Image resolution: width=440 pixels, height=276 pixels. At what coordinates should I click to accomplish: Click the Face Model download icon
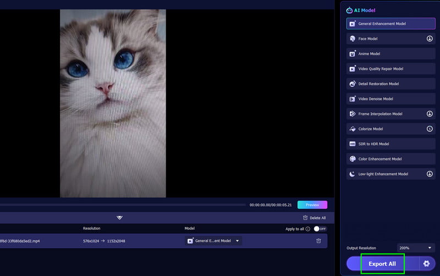tap(430, 39)
